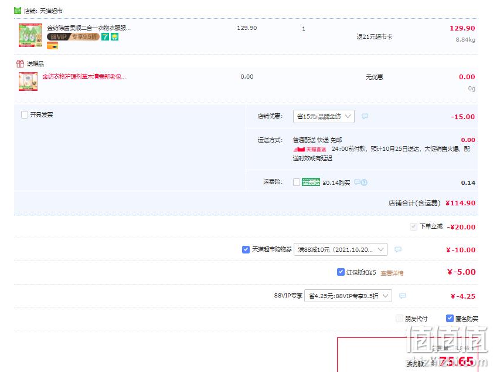Click the green 7-day return icon
Image resolution: width=493 pixels, height=372 pixels.
click(x=105, y=37)
